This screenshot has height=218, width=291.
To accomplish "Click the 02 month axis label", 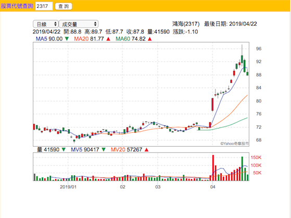I will click(x=122, y=187).
